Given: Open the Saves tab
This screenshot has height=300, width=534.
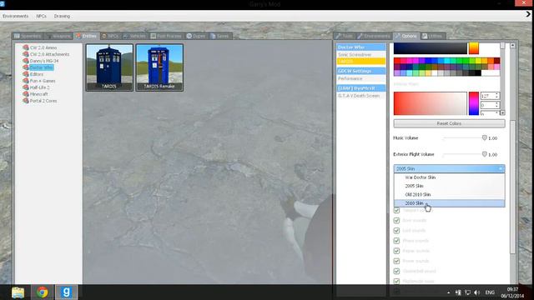Looking at the screenshot, I should tap(219, 36).
